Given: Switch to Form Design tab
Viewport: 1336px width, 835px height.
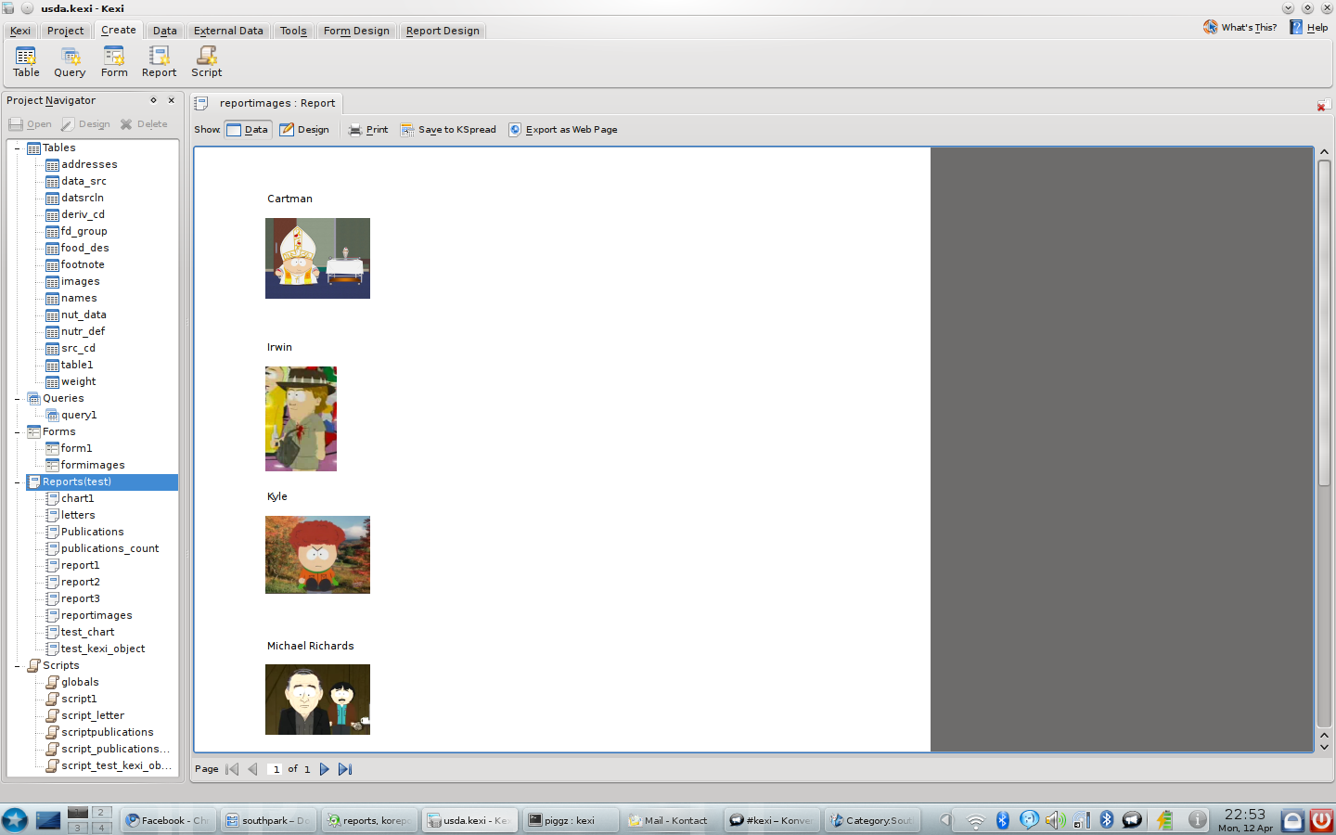Looking at the screenshot, I should (x=356, y=31).
